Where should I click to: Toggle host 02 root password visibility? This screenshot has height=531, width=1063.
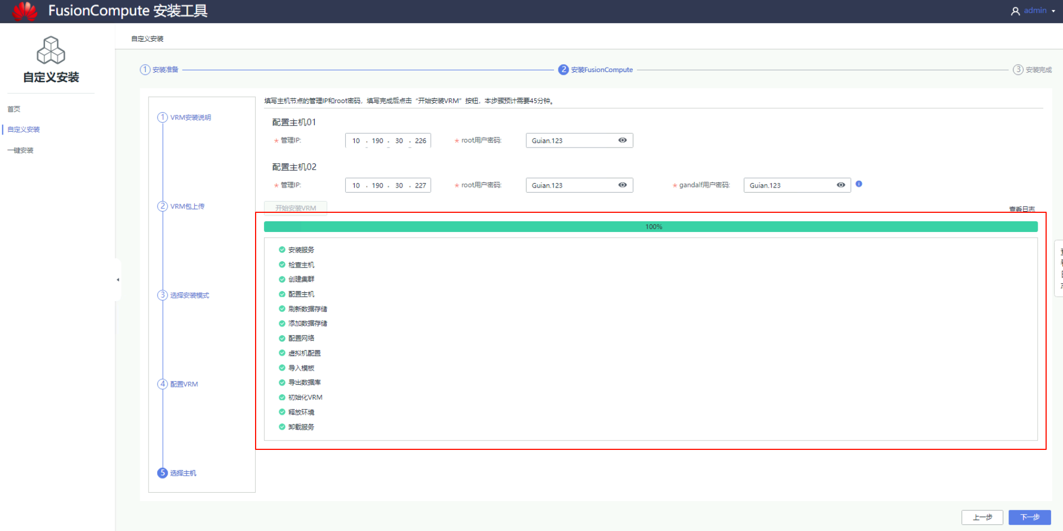point(622,185)
